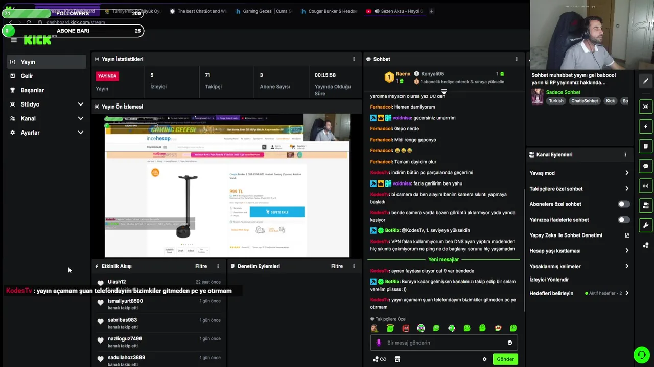Viewport: 654px width, 367px height.
Task: Open Takipçilere özel sohbet options
Action: click(x=627, y=189)
